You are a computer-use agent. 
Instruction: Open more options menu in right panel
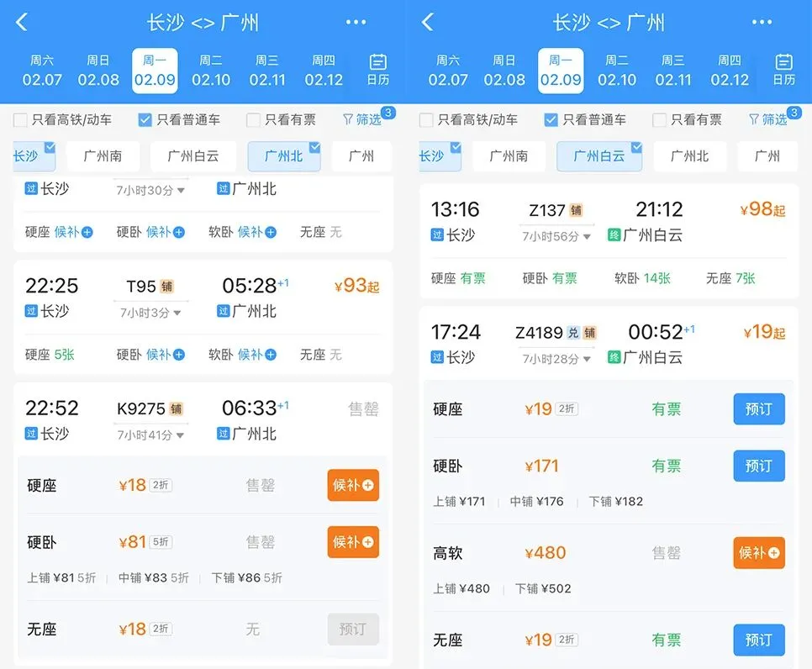point(762,22)
